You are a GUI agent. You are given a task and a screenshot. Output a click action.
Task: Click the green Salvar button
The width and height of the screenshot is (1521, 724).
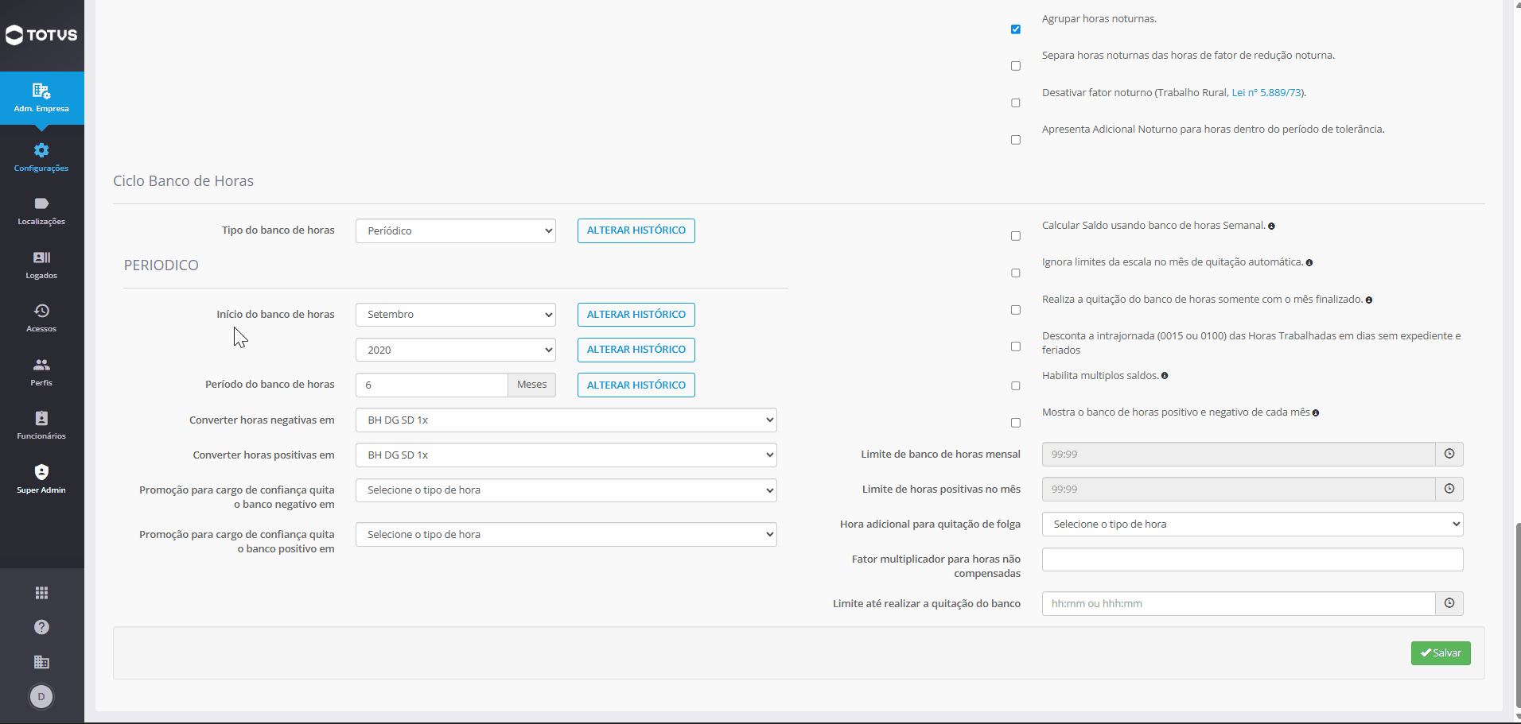pyautogui.click(x=1441, y=653)
